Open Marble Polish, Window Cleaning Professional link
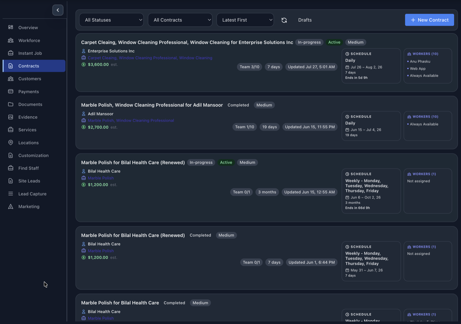The image size is (461, 324). click(x=131, y=121)
